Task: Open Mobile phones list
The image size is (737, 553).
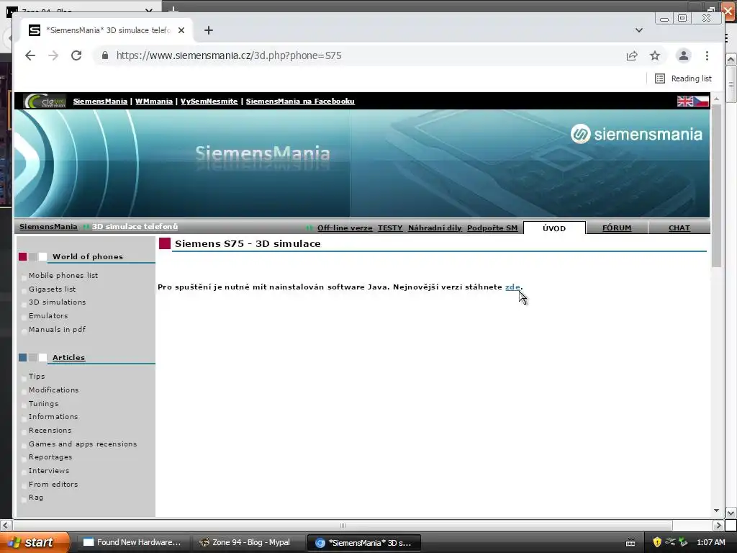Action: pyautogui.click(x=63, y=276)
